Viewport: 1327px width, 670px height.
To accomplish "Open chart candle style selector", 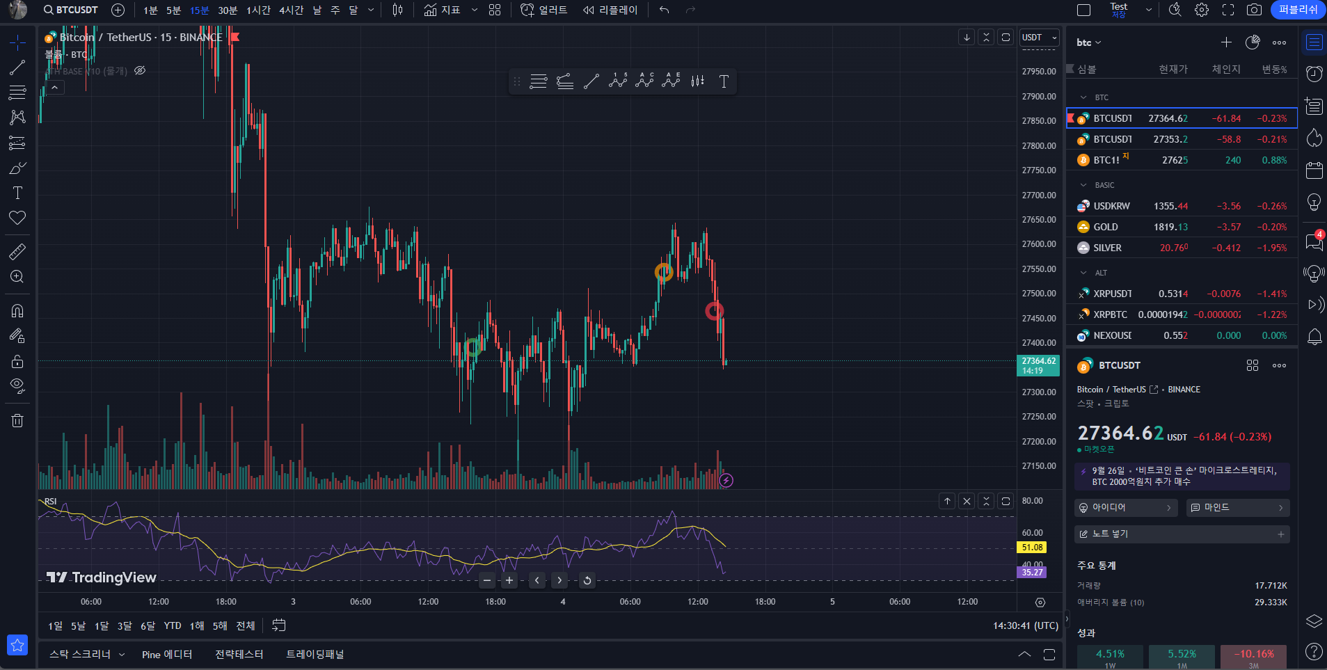I will click(397, 10).
